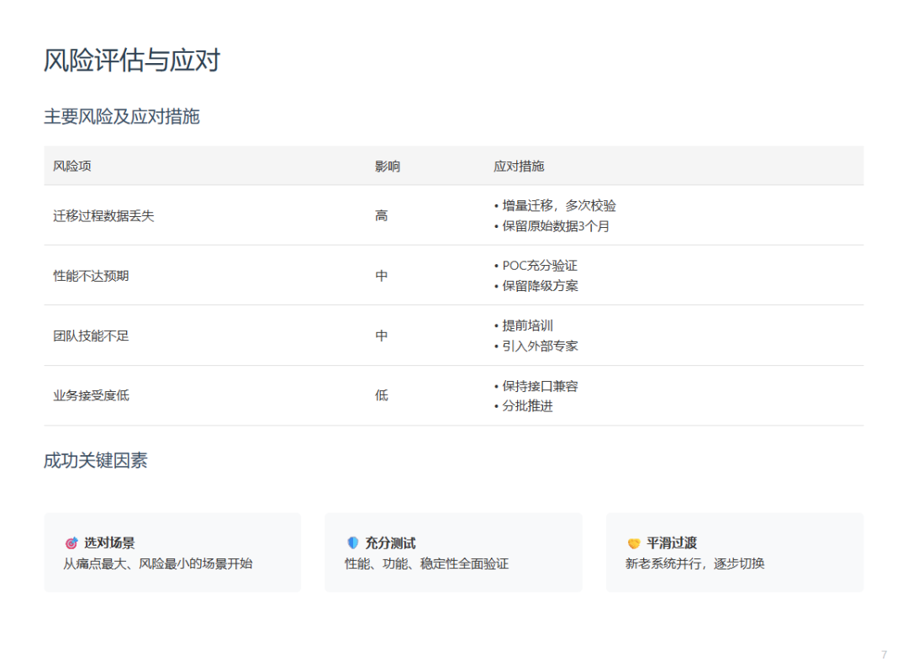Screen dimensions: 908x672
Task: Select the cell 迁移过程数据丢失
Action: click(x=103, y=216)
